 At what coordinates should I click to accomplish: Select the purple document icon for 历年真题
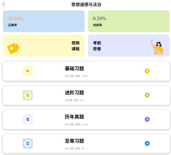pyautogui.click(x=28, y=119)
